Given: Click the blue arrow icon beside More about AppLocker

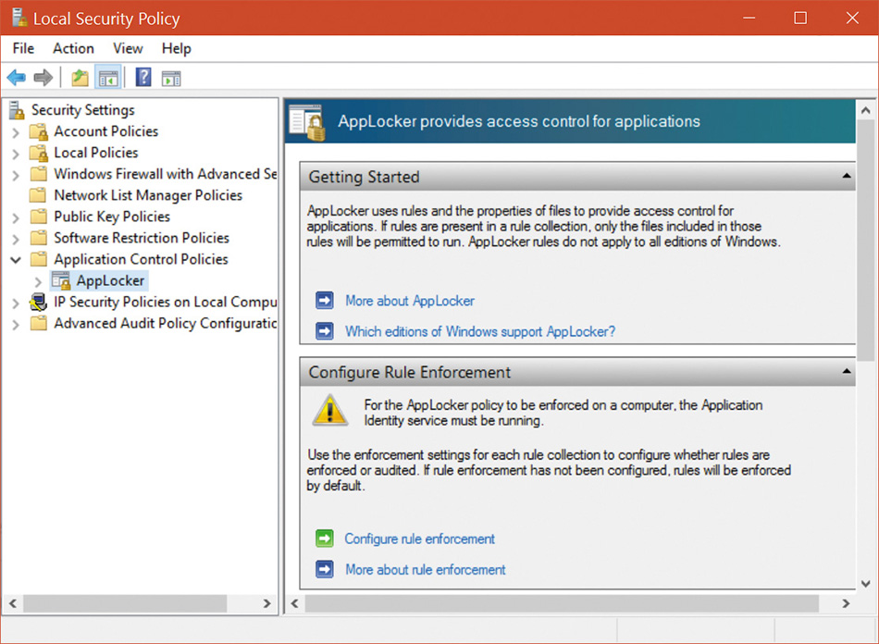Looking at the screenshot, I should pyautogui.click(x=324, y=301).
